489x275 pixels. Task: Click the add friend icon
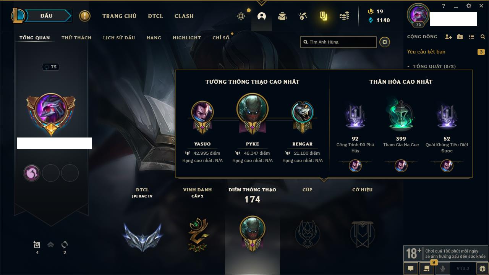click(449, 37)
